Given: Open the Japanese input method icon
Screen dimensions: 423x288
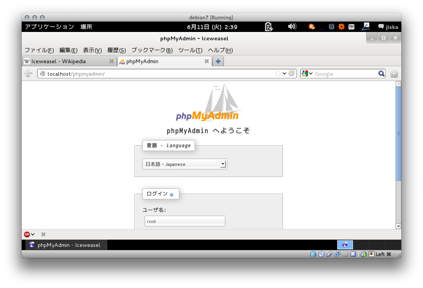Looking at the screenshot, I should pos(311,27).
